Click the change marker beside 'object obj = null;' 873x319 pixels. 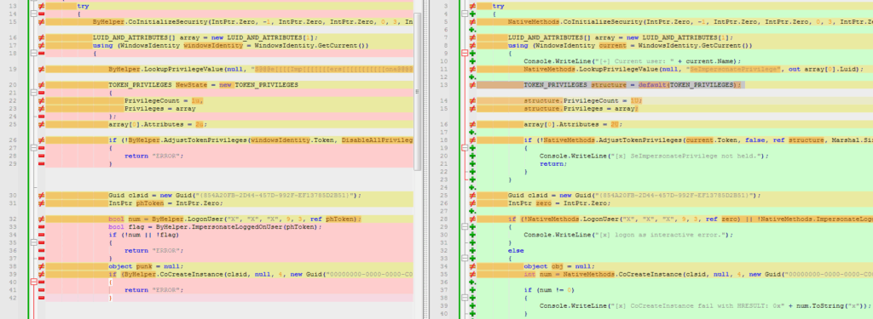coord(472,266)
